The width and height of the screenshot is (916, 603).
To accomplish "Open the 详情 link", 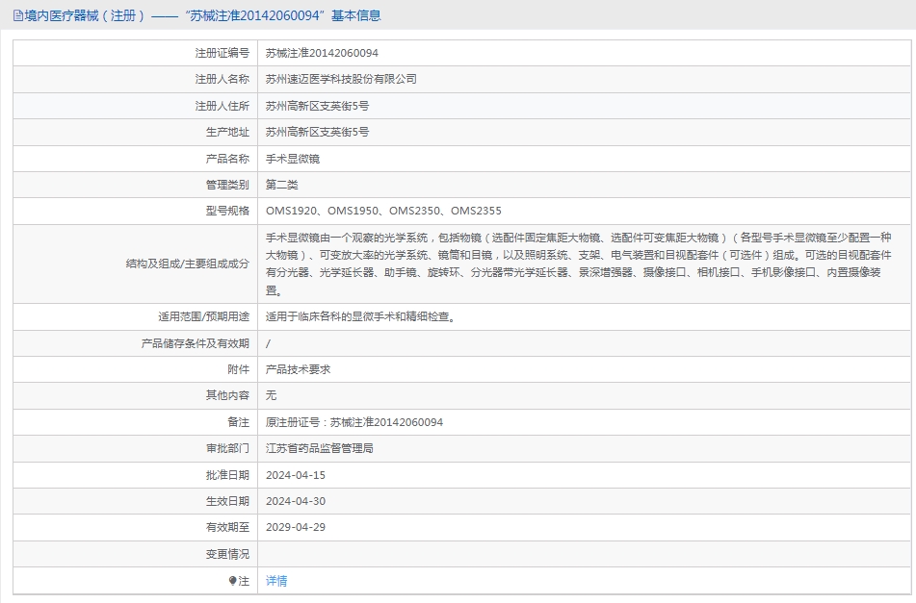I will point(276,581).
